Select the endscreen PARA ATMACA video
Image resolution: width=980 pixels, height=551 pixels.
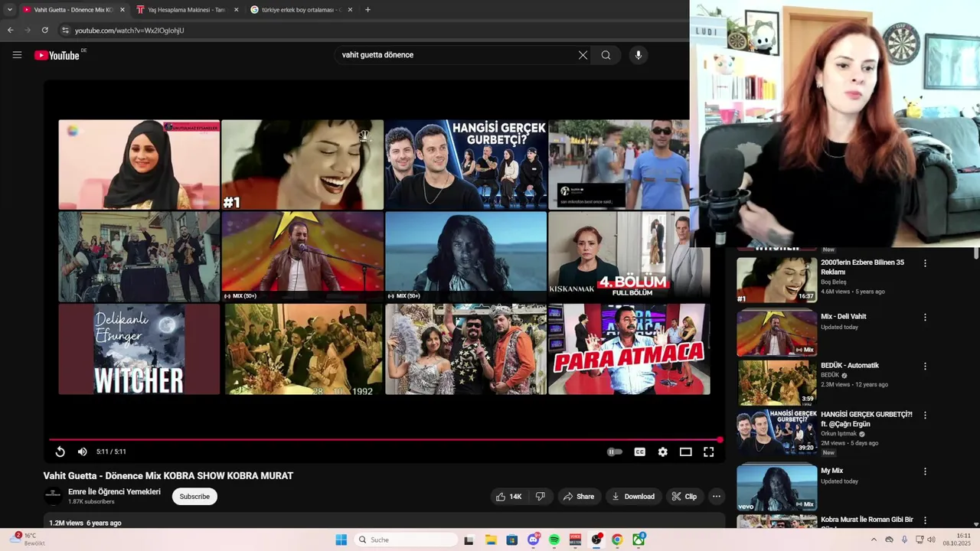pyautogui.click(x=629, y=349)
